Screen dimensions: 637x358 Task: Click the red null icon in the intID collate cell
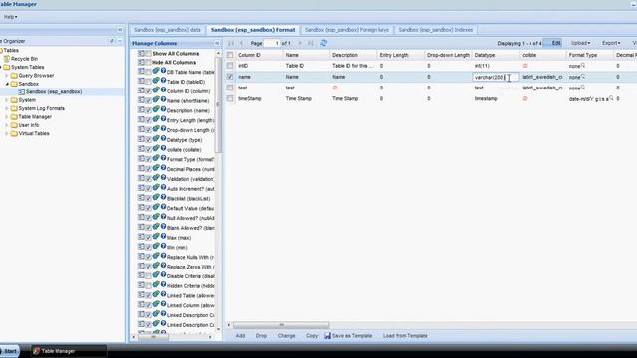coord(525,66)
